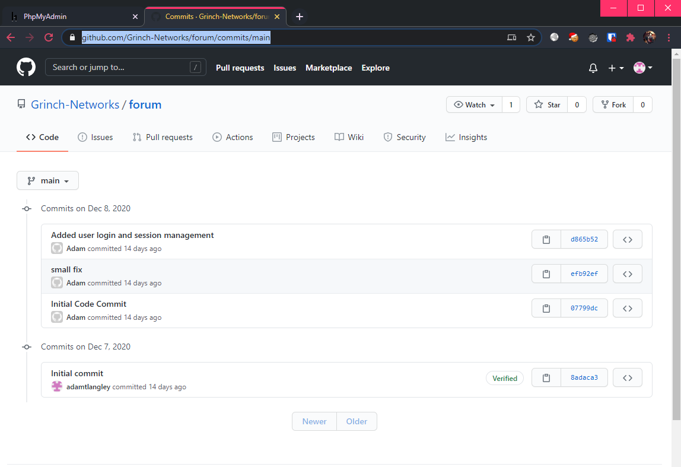The width and height of the screenshot is (681, 467).
Task: Click the Older pagination button
Action: click(x=357, y=421)
